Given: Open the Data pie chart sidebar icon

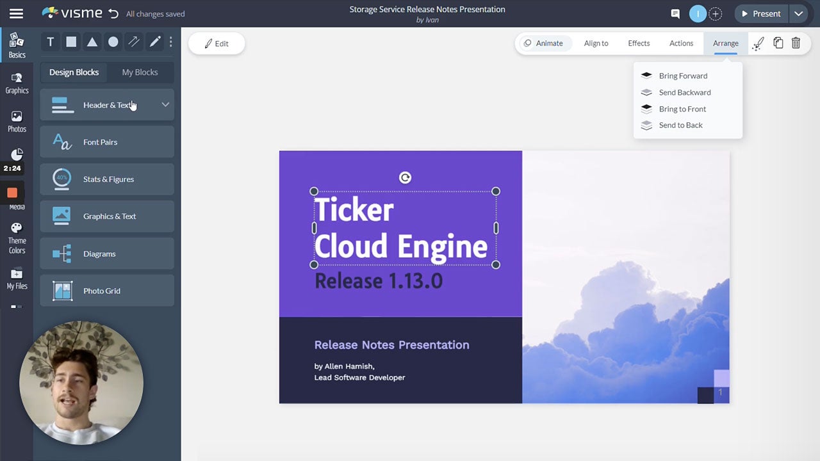Looking at the screenshot, I should [17, 154].
